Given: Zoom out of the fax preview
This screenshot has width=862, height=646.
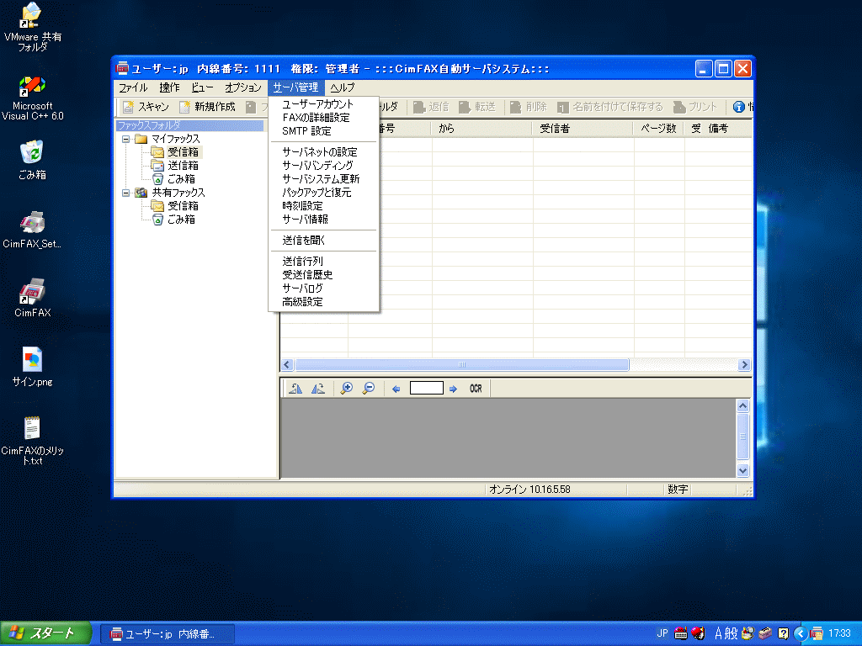Looking at the screenshot, I should [x=369, y=389].
